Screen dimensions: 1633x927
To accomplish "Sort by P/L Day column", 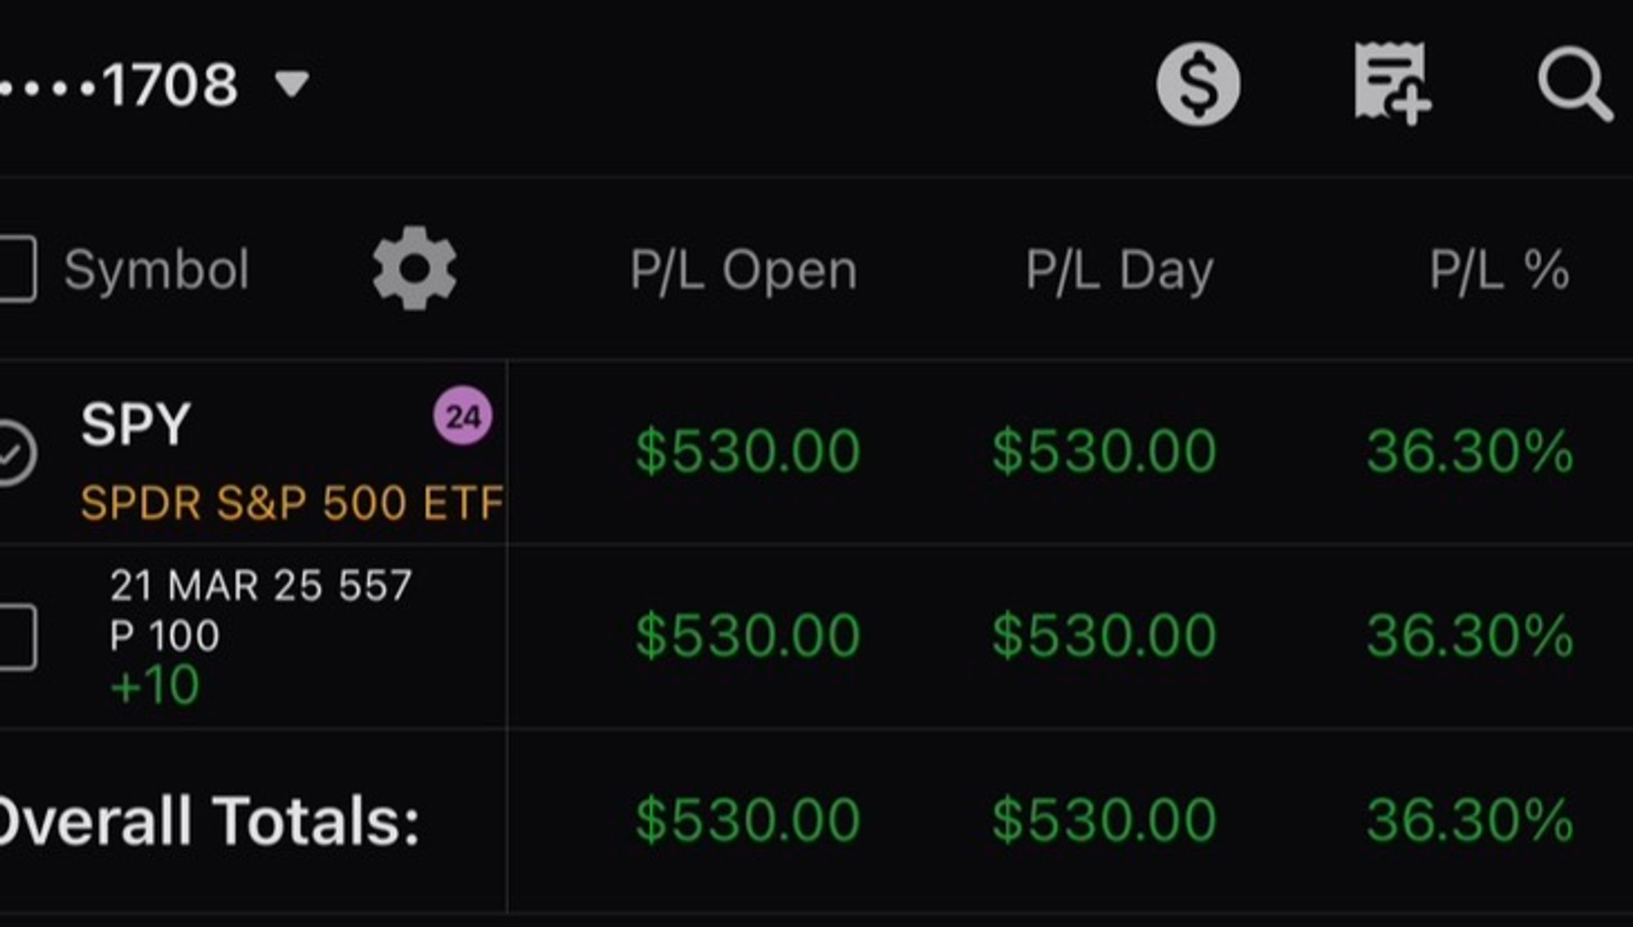I will tap(1120, 270).
